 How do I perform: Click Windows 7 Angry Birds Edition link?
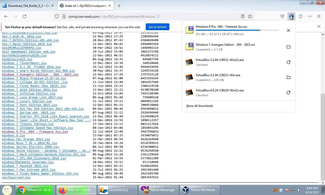pyautogui.click(x=38, y=71)
